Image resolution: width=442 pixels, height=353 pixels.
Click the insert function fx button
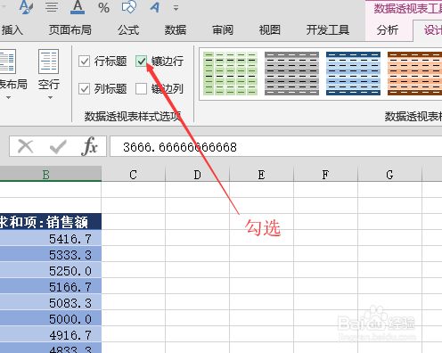click(89, 146)
